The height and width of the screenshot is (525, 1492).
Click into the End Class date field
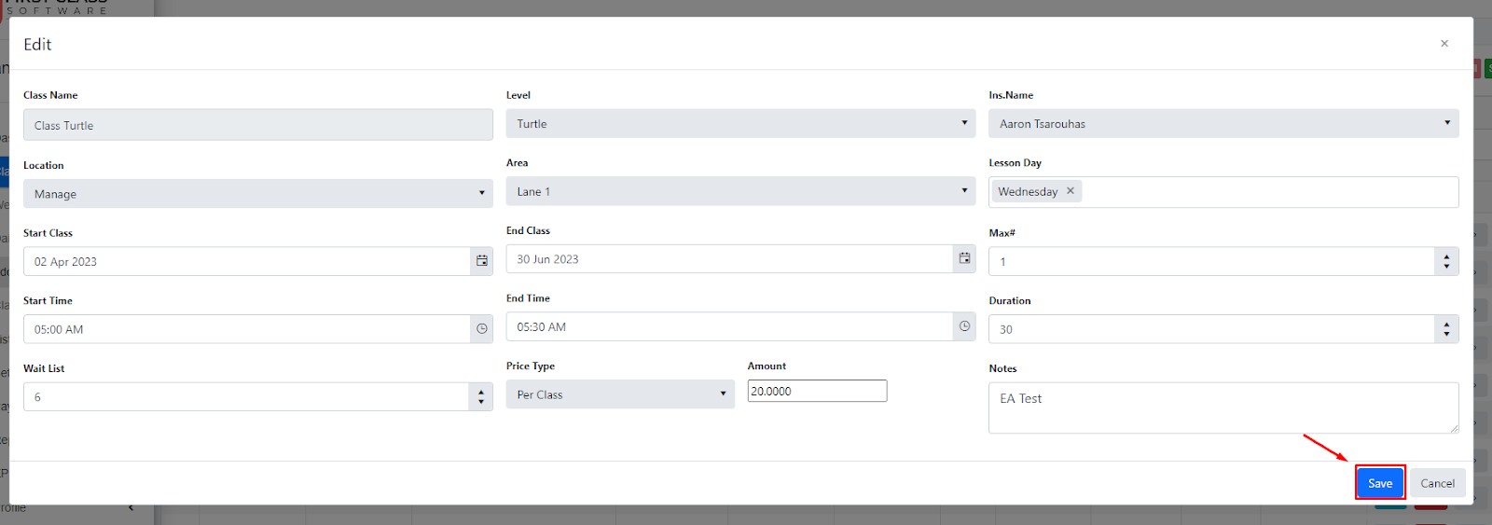pyautogui.click(x=729, y=259)
